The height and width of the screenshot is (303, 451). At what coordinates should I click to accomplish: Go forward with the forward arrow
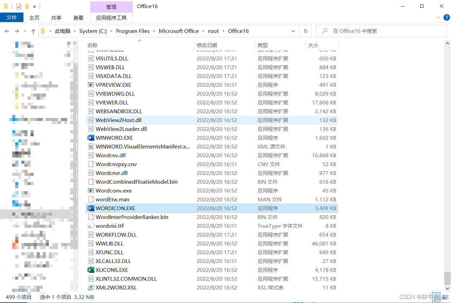tap(17, 31)
